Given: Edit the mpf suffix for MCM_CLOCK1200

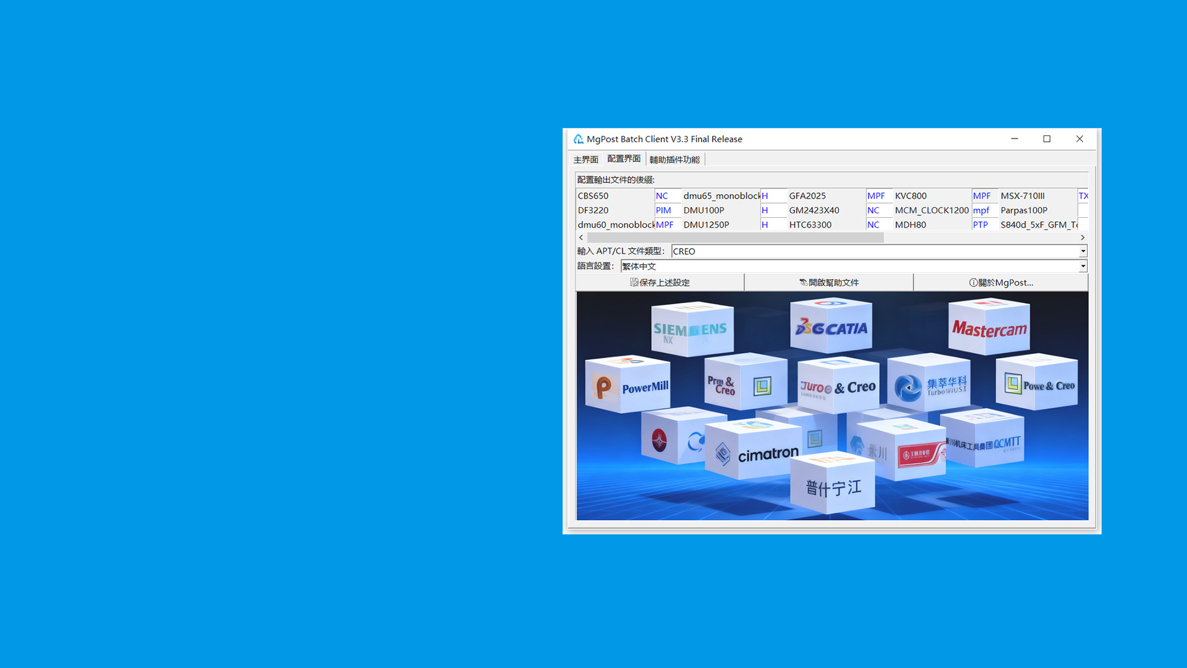Looking at the screenshot, I should coord(985,210).
